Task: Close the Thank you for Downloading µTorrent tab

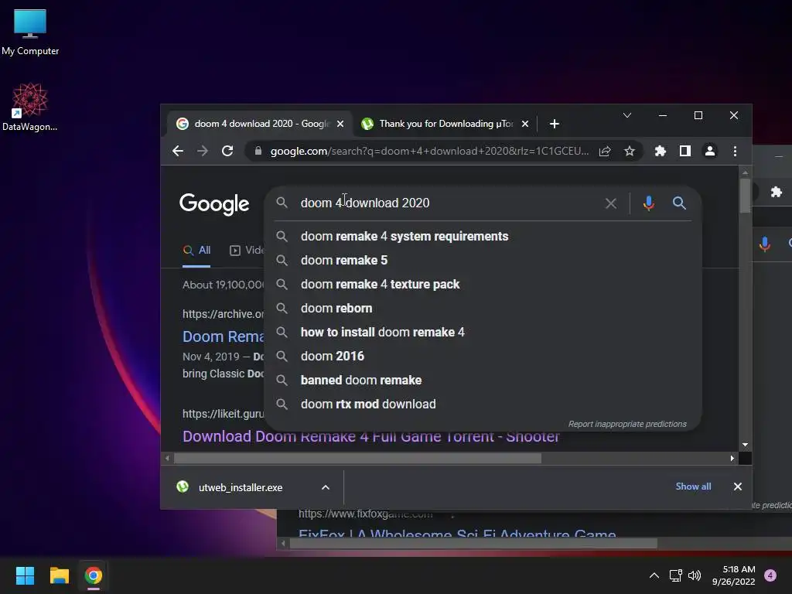Action: [x=525, y=124]
